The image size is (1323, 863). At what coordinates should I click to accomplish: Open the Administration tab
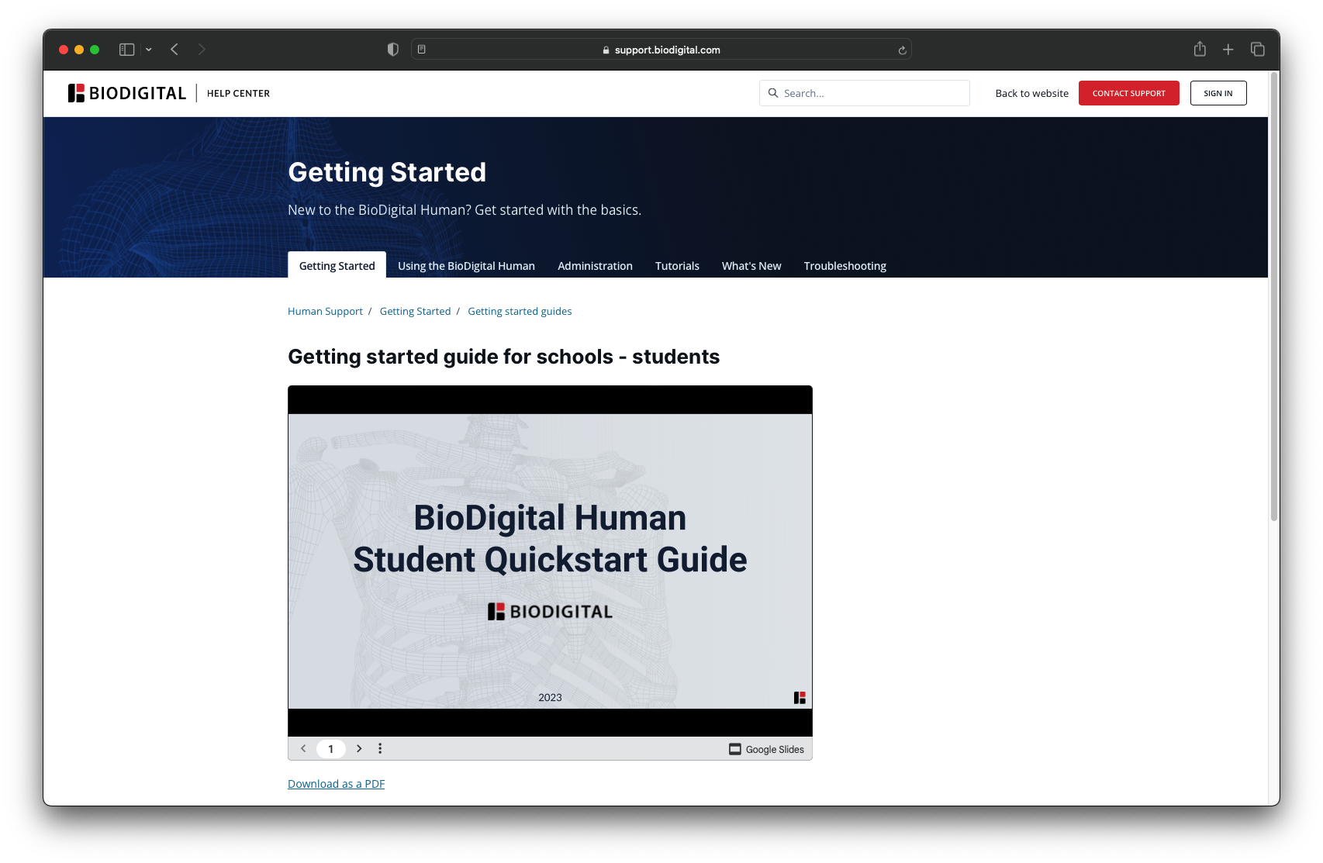[595, 265]
